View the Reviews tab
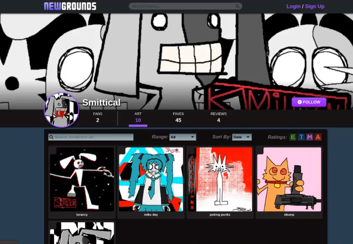 [x=218, y=117]
